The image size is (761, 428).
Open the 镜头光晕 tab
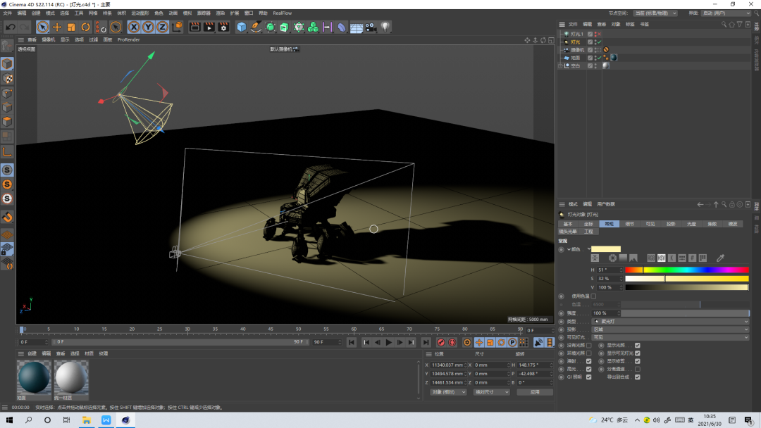[x=567, y=232]
